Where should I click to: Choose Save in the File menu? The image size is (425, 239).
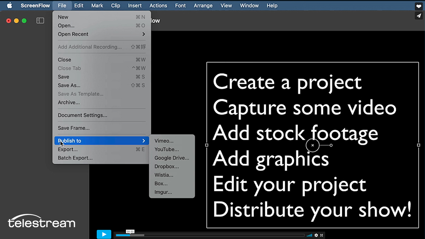tap(102, 76)
